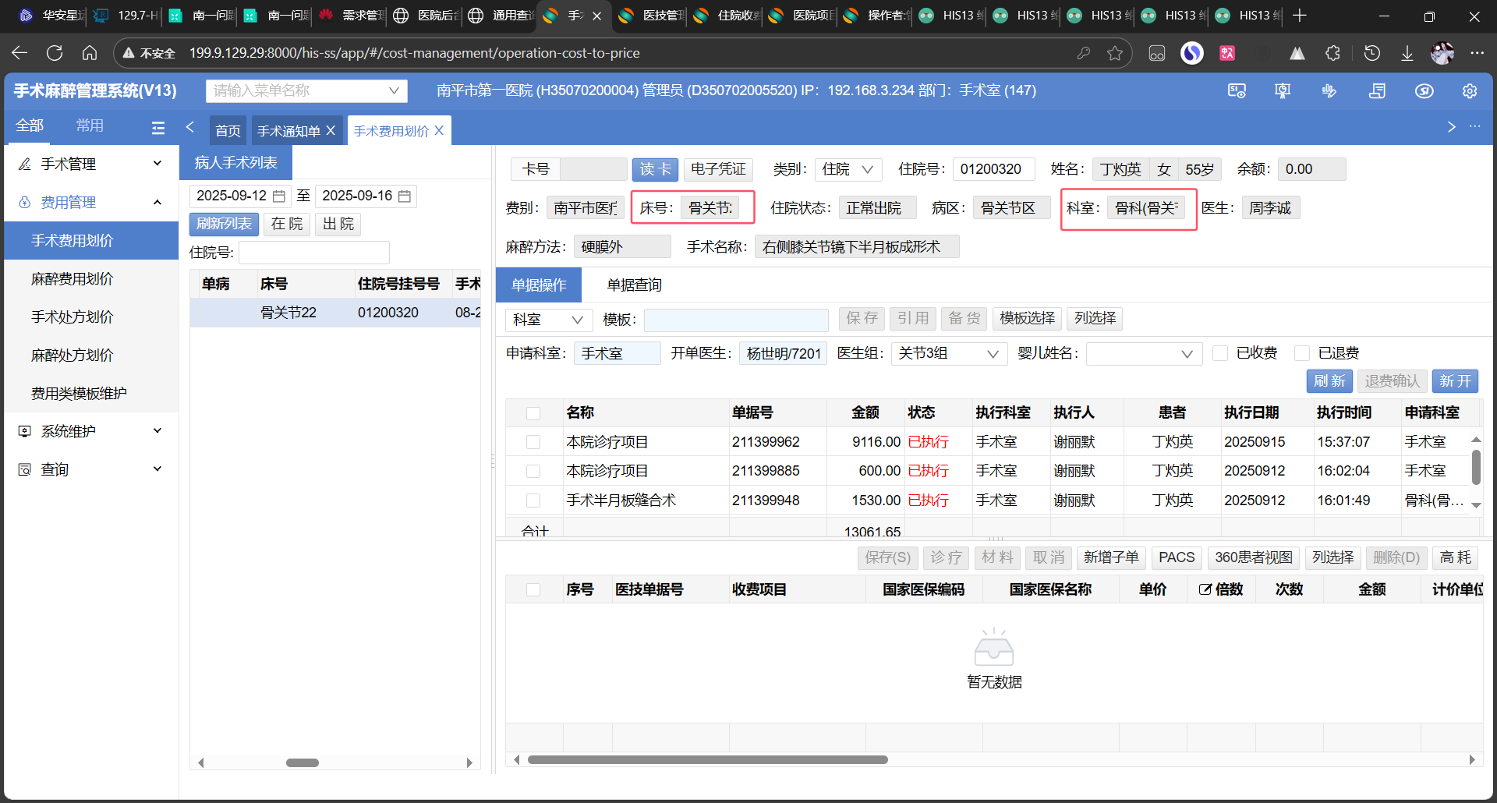Click the SI monitor eye icon

point(1237,91)
